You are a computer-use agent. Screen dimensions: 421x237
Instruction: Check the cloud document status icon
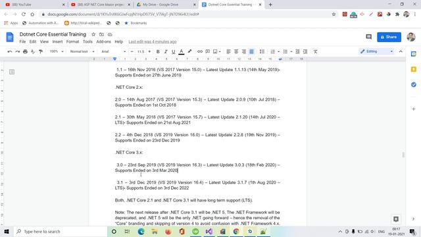110,34
